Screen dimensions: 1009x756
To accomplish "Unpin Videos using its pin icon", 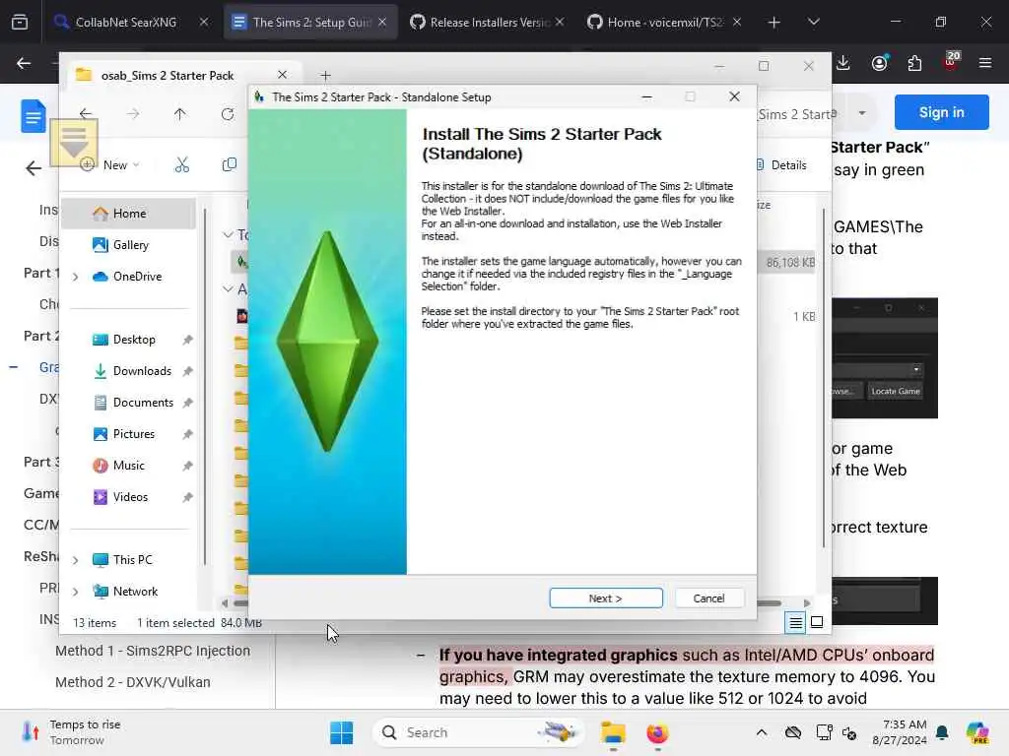I will pyautogui.click(x=187, y=497).
